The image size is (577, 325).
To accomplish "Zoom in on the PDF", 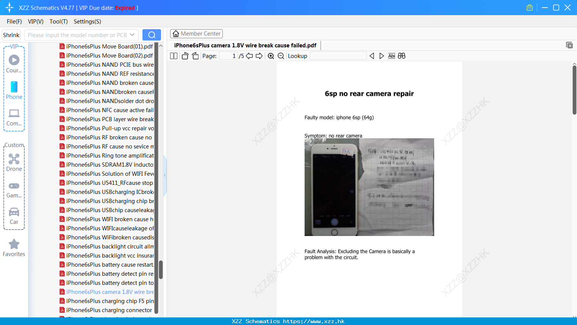I will 271,56.
